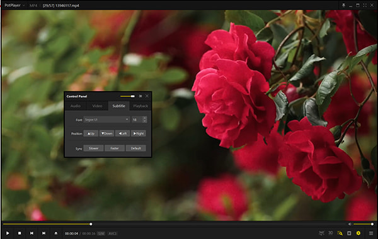Click the Slower sync button
This screenshot has width=378, height=239.
93,148
